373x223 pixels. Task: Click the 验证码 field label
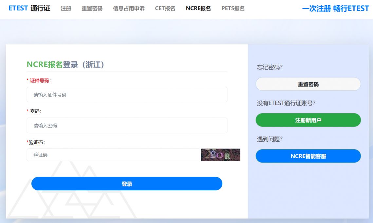pos(36,142)
